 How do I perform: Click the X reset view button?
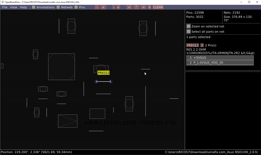(x=150, y=7)
